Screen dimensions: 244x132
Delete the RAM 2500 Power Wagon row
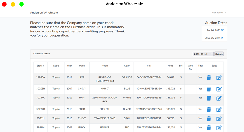(209, 98)
